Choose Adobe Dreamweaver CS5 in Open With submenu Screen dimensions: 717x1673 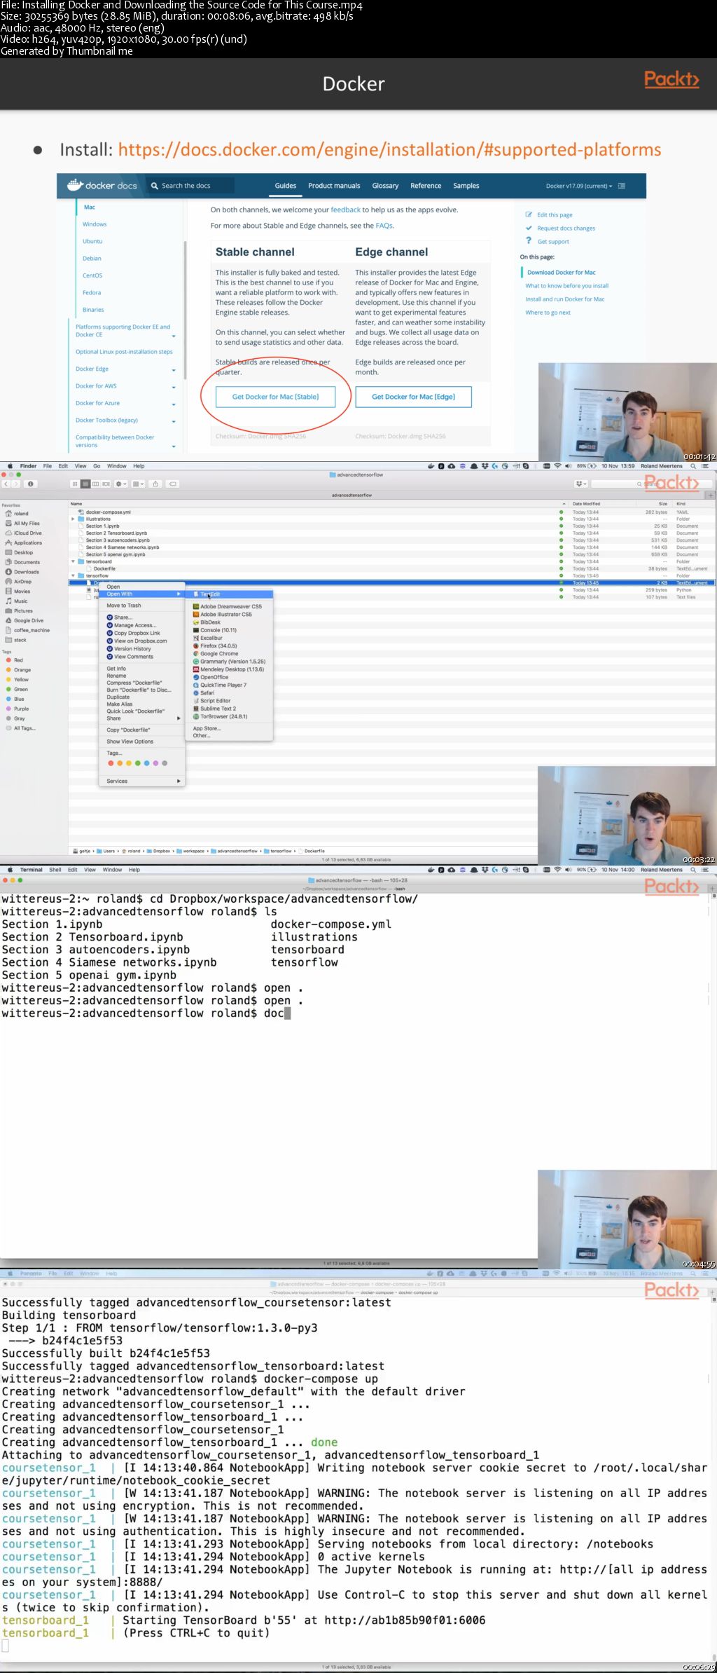tap(230, 607)
